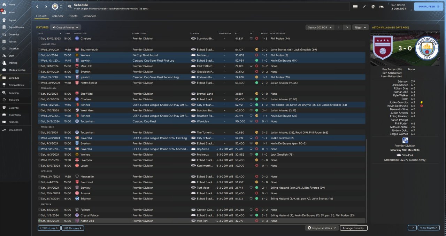Go to next season with arrow

[x=347, y=27]
